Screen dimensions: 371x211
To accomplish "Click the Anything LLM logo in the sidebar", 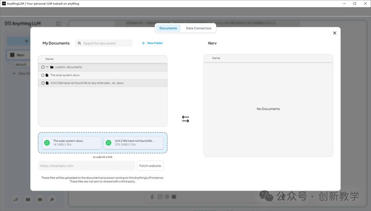I will tap(23, 23).
